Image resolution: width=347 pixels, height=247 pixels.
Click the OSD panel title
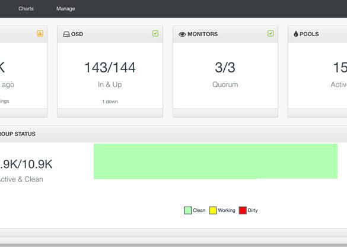[x=77, y=34]
